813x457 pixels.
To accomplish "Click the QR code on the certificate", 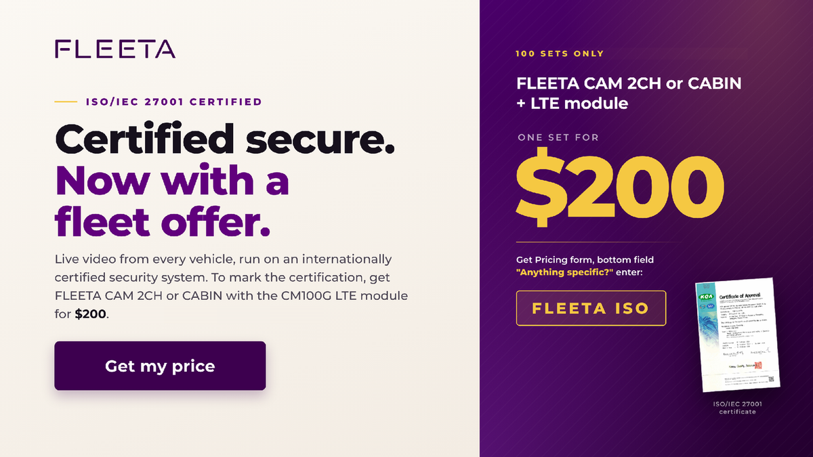I will click(771, 379).
